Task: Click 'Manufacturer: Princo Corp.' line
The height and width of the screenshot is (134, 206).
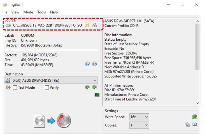Action: 126,94
